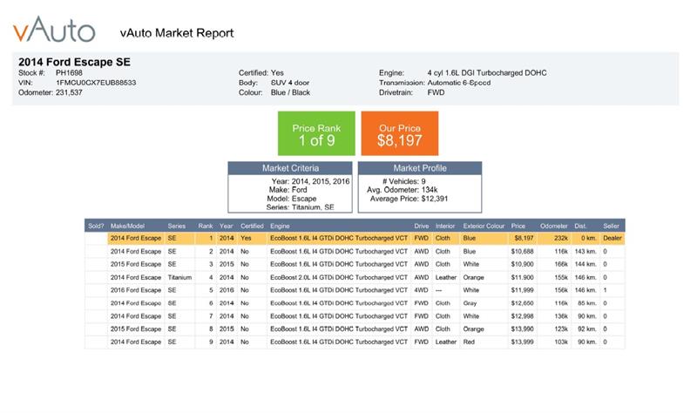This screenshot has height=413, width=697.
Task: Click the Titanium series cell
Action: [179, 277]
